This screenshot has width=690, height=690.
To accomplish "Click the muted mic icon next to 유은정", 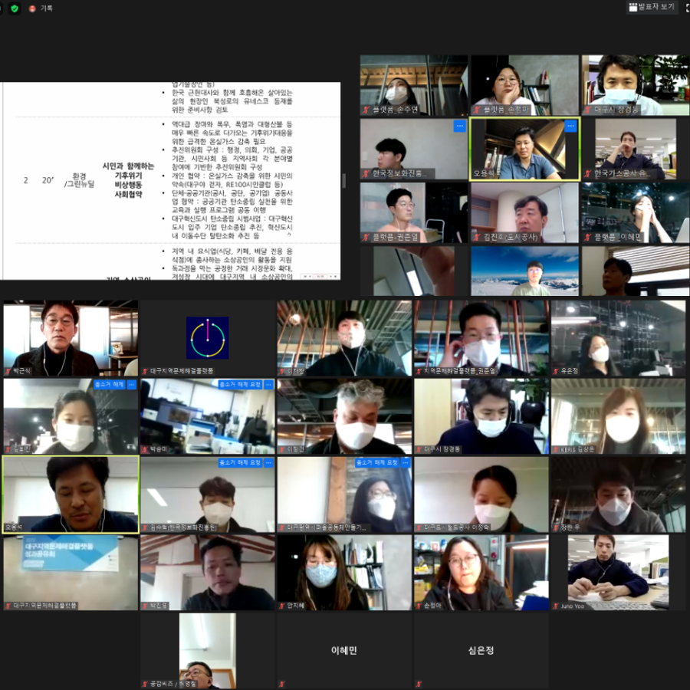I will coord(555,371).
